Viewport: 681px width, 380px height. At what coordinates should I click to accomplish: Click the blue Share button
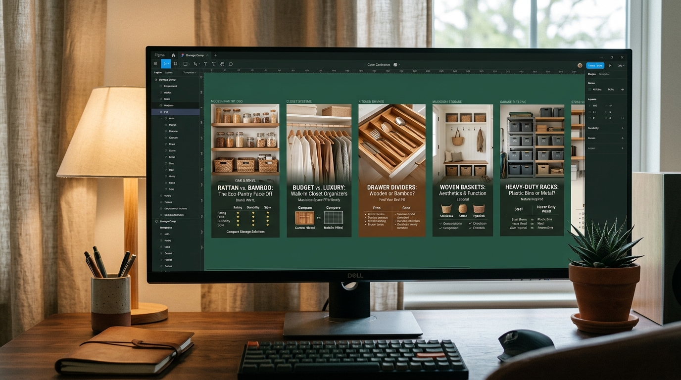(x=595, y=65)
